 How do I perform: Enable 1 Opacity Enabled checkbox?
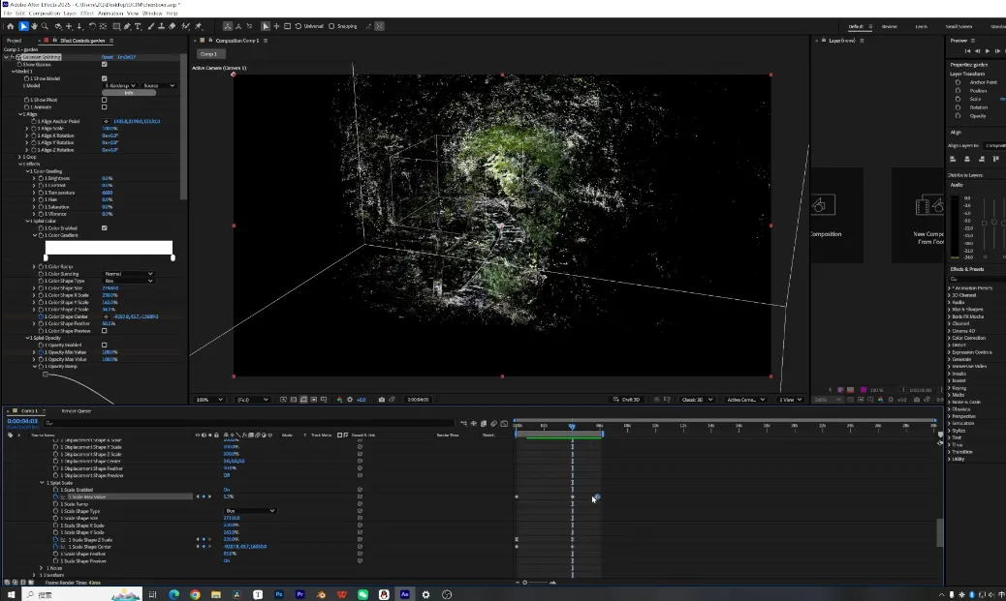pyautogui.click(x=104, y=345)
